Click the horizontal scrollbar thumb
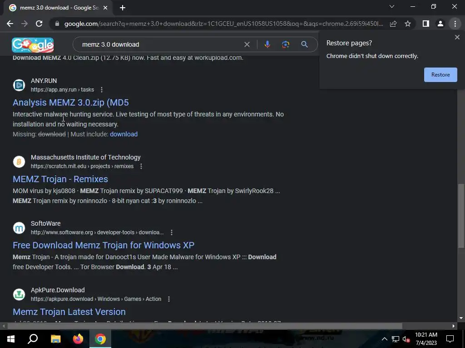465x348 pixels. point(205,326)
